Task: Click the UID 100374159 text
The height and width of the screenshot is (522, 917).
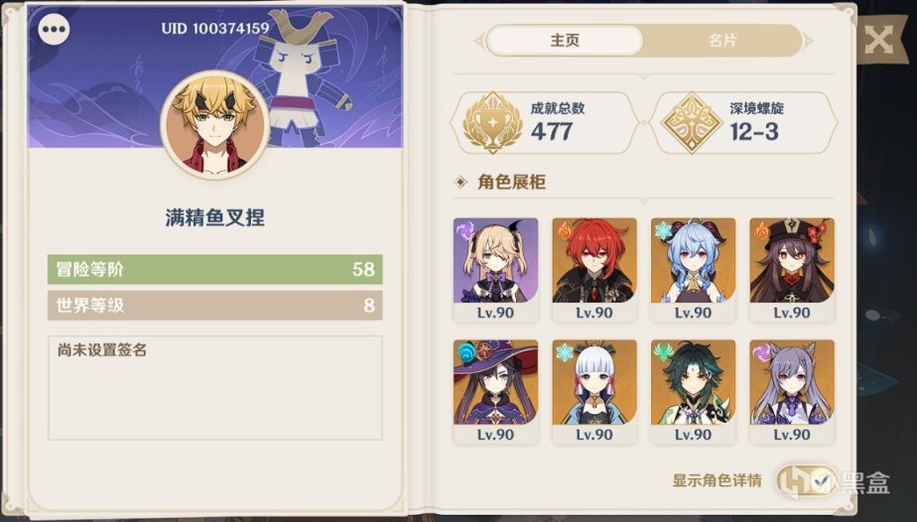Action: point(215,28)
